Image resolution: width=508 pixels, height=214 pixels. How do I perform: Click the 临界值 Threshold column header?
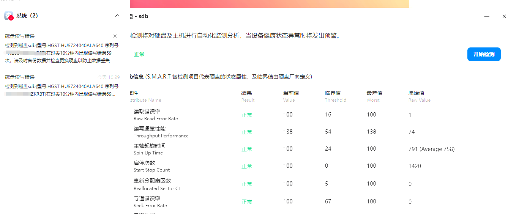[x=336, y=96]
